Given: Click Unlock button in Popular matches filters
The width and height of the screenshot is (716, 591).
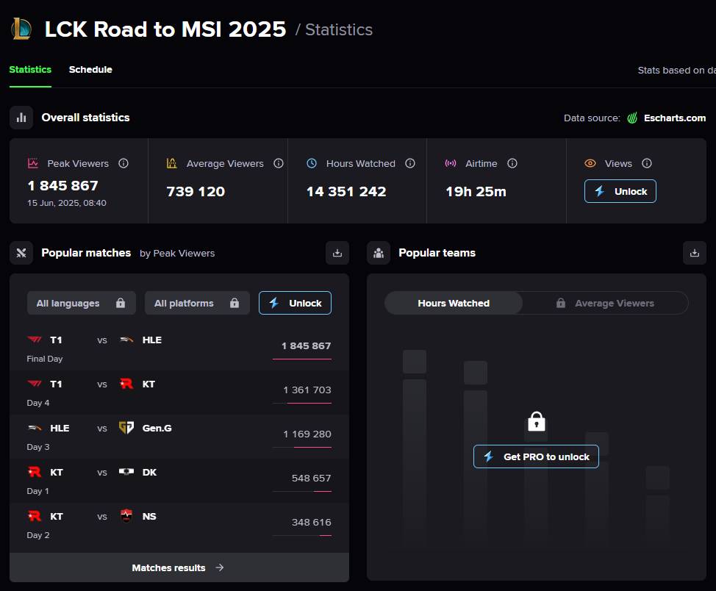Looking at the screenshot, I should [x=295, y=303].
